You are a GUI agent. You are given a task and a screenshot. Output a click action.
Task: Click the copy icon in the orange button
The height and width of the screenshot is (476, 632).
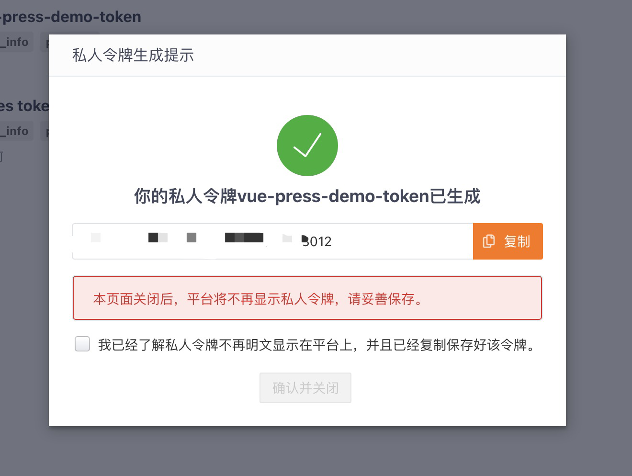[x=488, y=241]
